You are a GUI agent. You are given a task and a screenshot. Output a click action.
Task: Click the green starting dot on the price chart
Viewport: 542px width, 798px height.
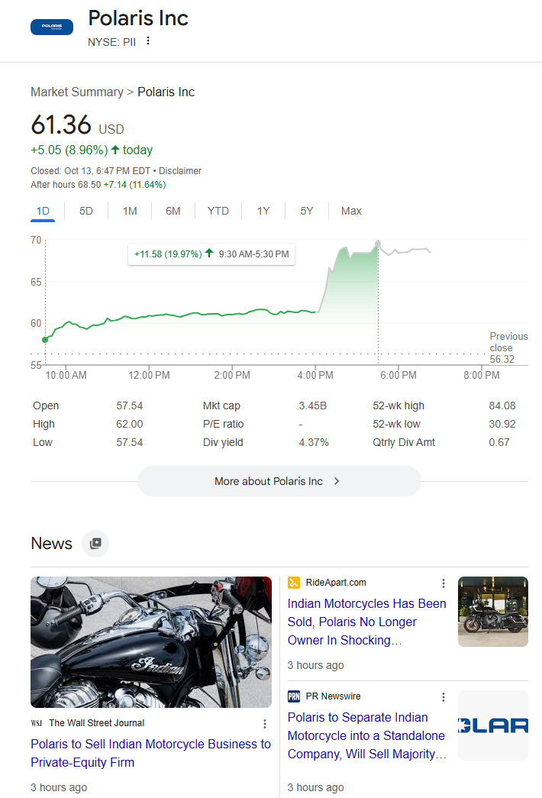45,340
